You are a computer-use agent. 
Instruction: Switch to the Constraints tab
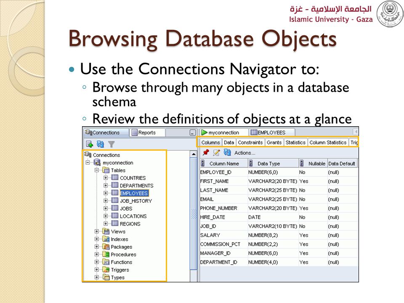tap(250, 143)
